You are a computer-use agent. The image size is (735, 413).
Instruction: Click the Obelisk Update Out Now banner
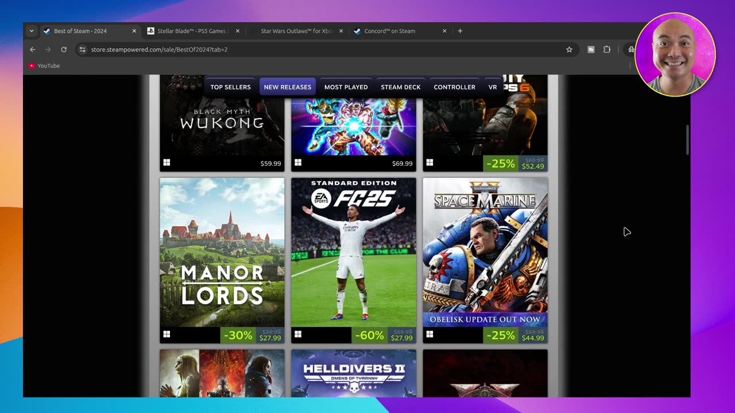click(485, 320)
